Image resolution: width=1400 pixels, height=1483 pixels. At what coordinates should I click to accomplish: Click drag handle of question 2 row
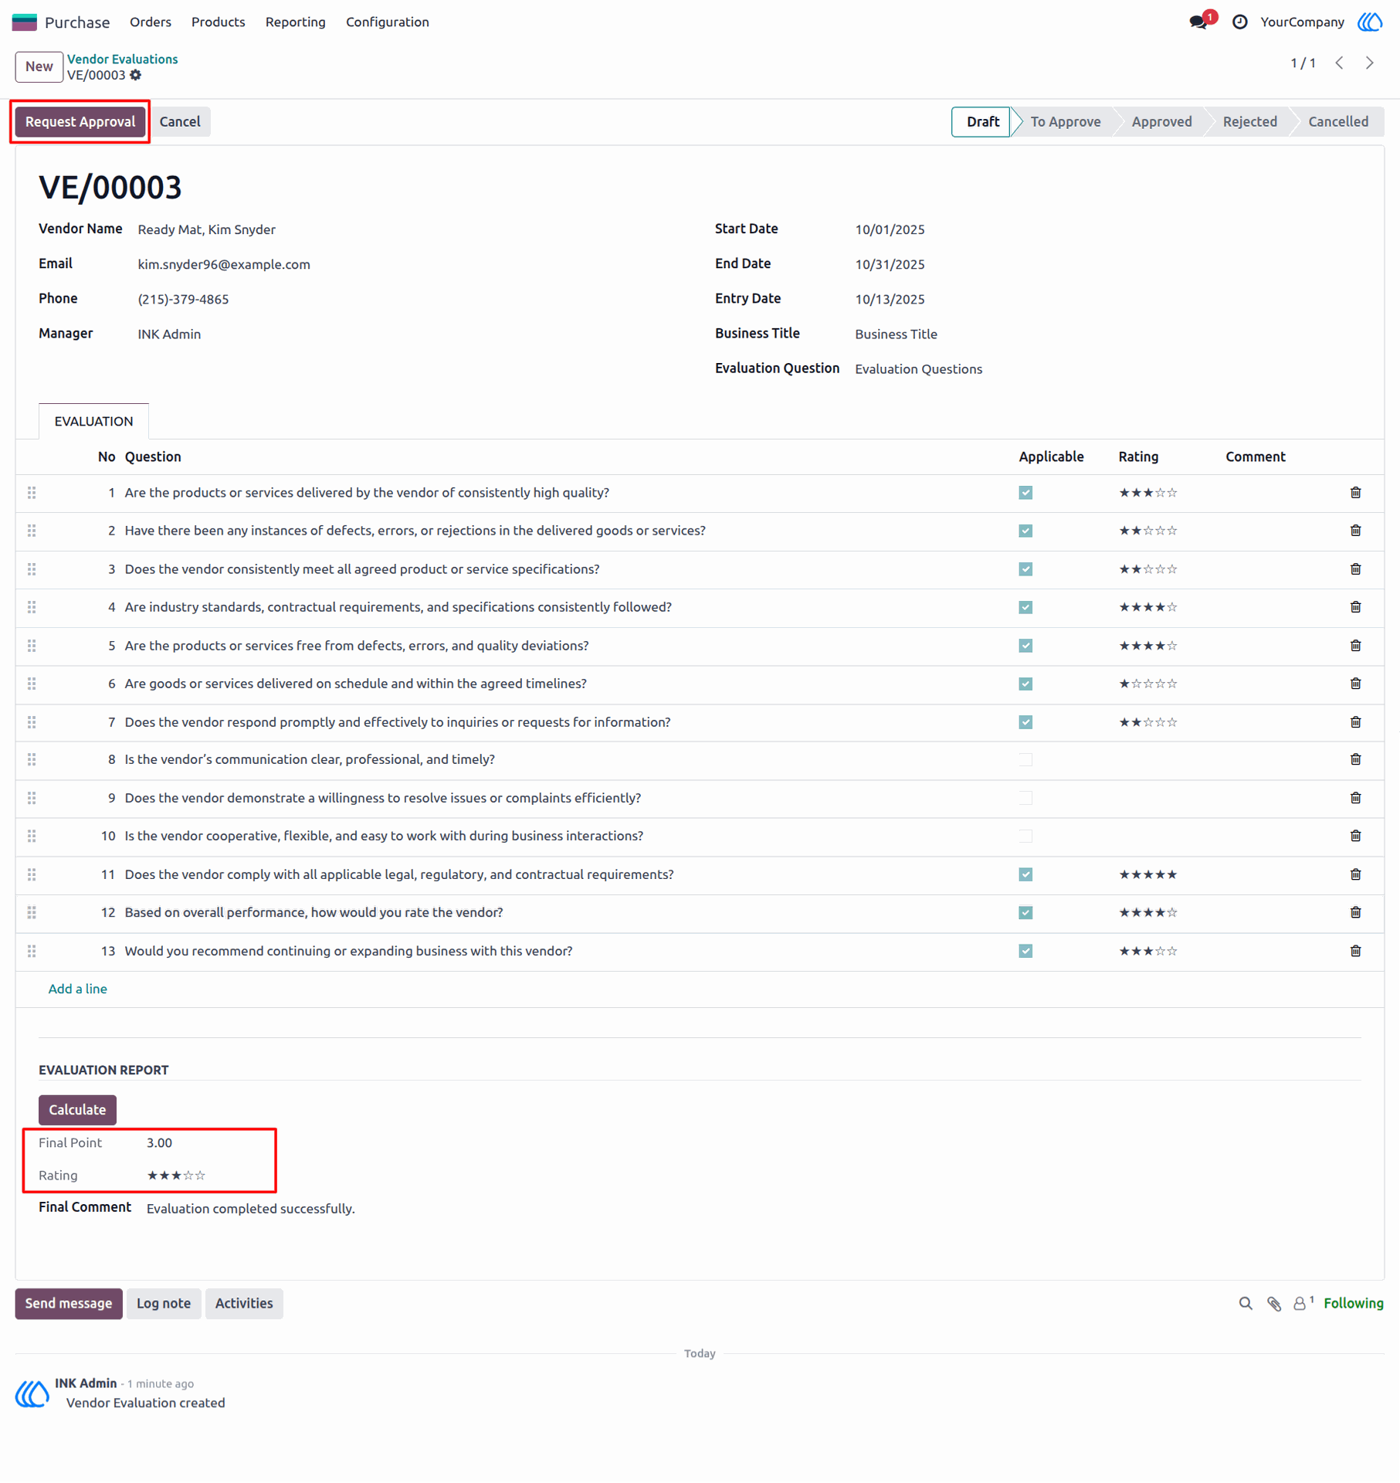(32, 531)
